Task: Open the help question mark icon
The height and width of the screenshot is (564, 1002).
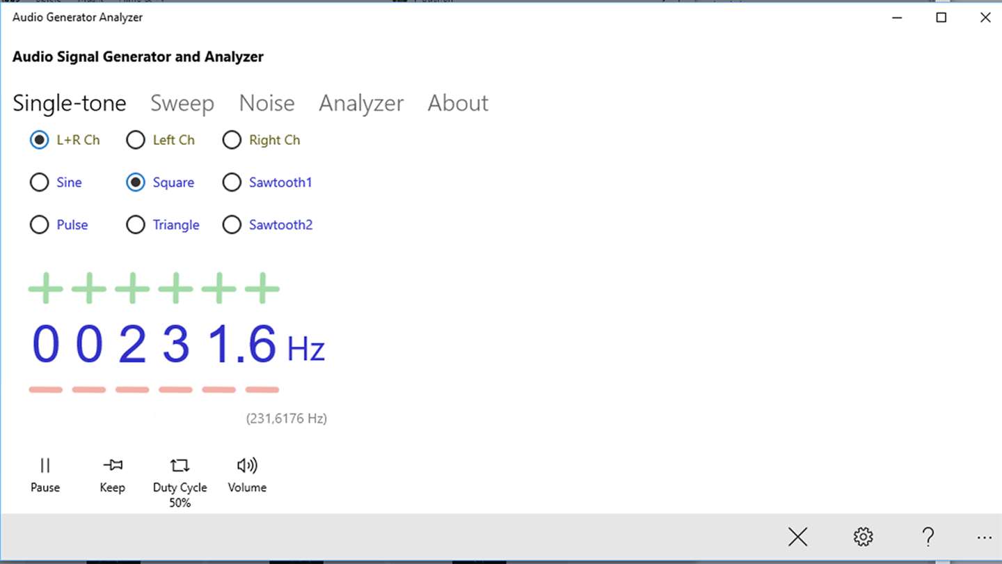Action: [928, 537]
